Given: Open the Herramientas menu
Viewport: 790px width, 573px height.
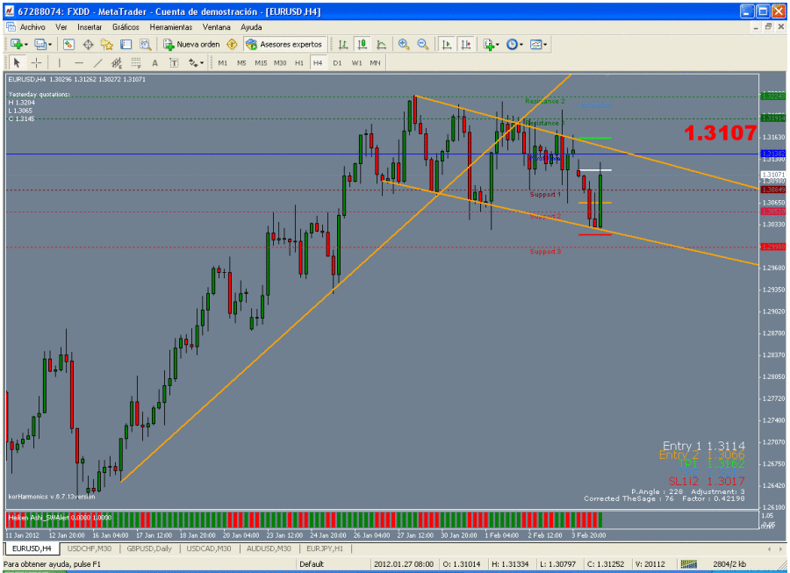Looking at the screenshot, I should click(170, 27).
